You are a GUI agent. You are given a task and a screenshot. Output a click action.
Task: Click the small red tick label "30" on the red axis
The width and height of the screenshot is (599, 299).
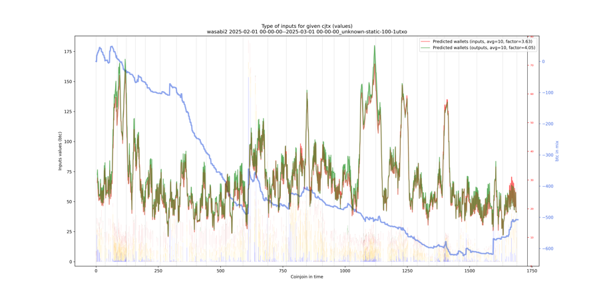click(x=531, y=180)
